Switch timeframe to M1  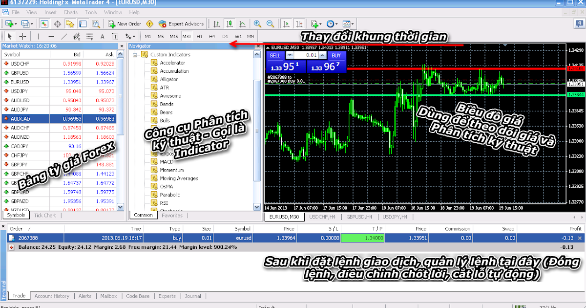[148, 36]
